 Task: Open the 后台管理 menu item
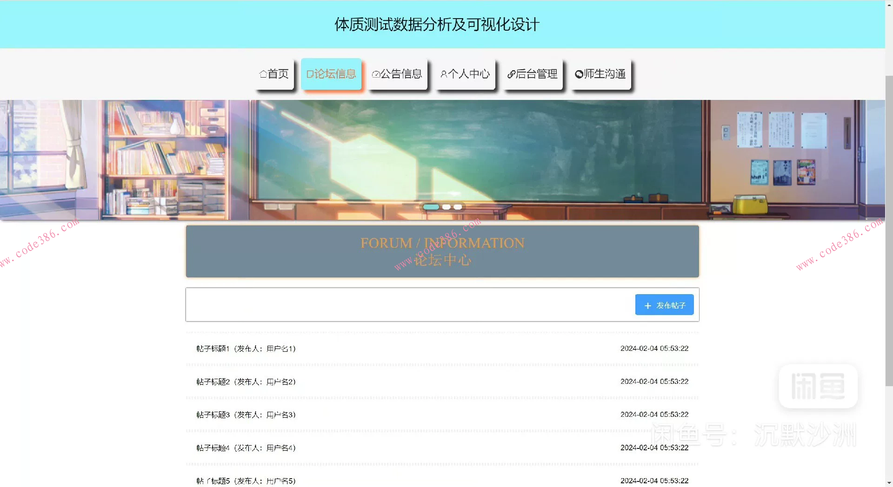pos(533,74)
